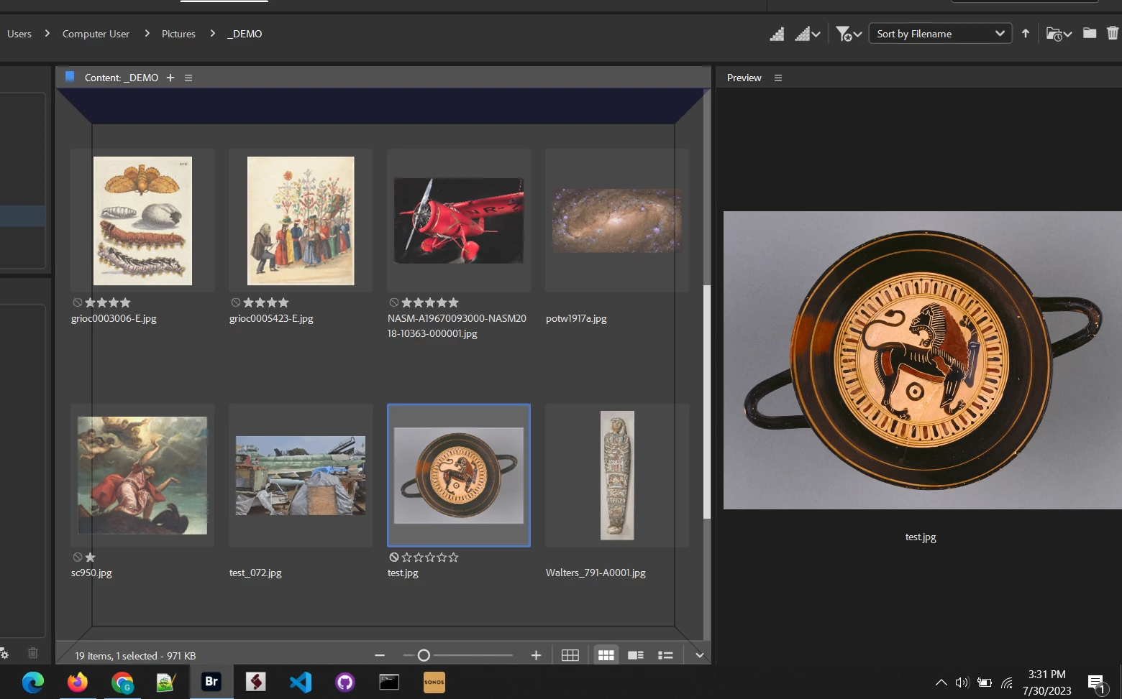Toggle reject on grioc0005423-E.jpg
The image size is (1122, 699).
pyautogui.click(x=235, y=302)
